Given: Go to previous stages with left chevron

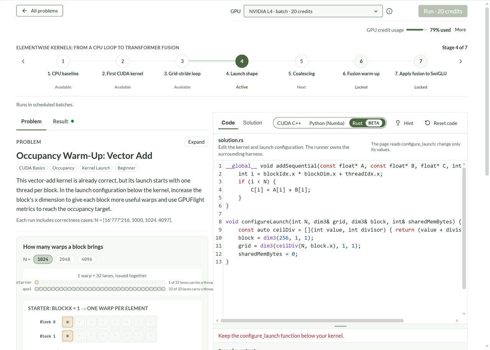Looking at the screenshot, I should (23, 61).
